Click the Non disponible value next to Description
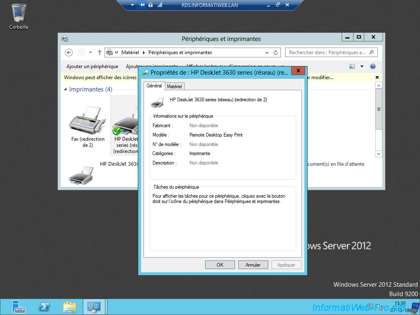The height and width of the screenshot is (315, 420). click(x=203, y=162)
